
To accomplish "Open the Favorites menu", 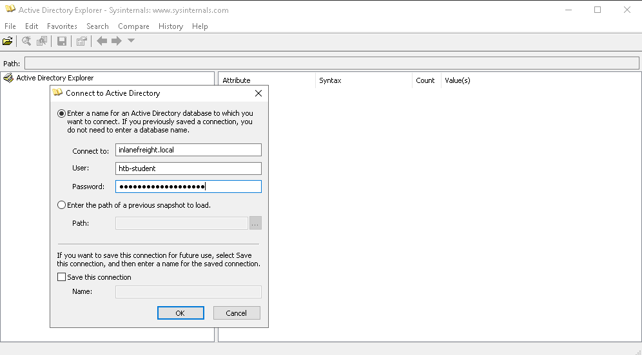I will (x=62, y=26).
